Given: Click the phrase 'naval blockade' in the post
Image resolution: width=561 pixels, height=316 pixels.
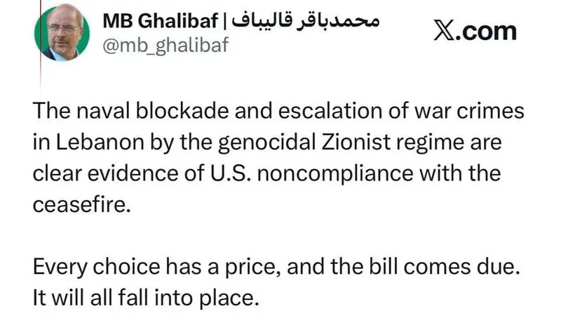Looking at the screenshot, I should pos(152,111).
